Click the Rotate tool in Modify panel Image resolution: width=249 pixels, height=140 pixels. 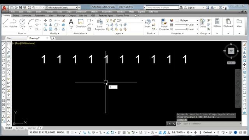50,20
